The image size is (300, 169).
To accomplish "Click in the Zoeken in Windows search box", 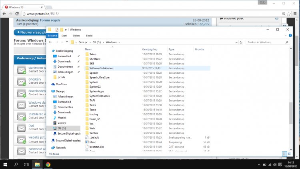I will tap(266, 42).
